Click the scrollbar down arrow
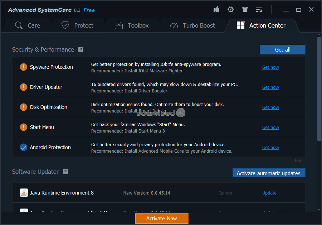Screen dimensions: 322x225 tap(319, 210)
